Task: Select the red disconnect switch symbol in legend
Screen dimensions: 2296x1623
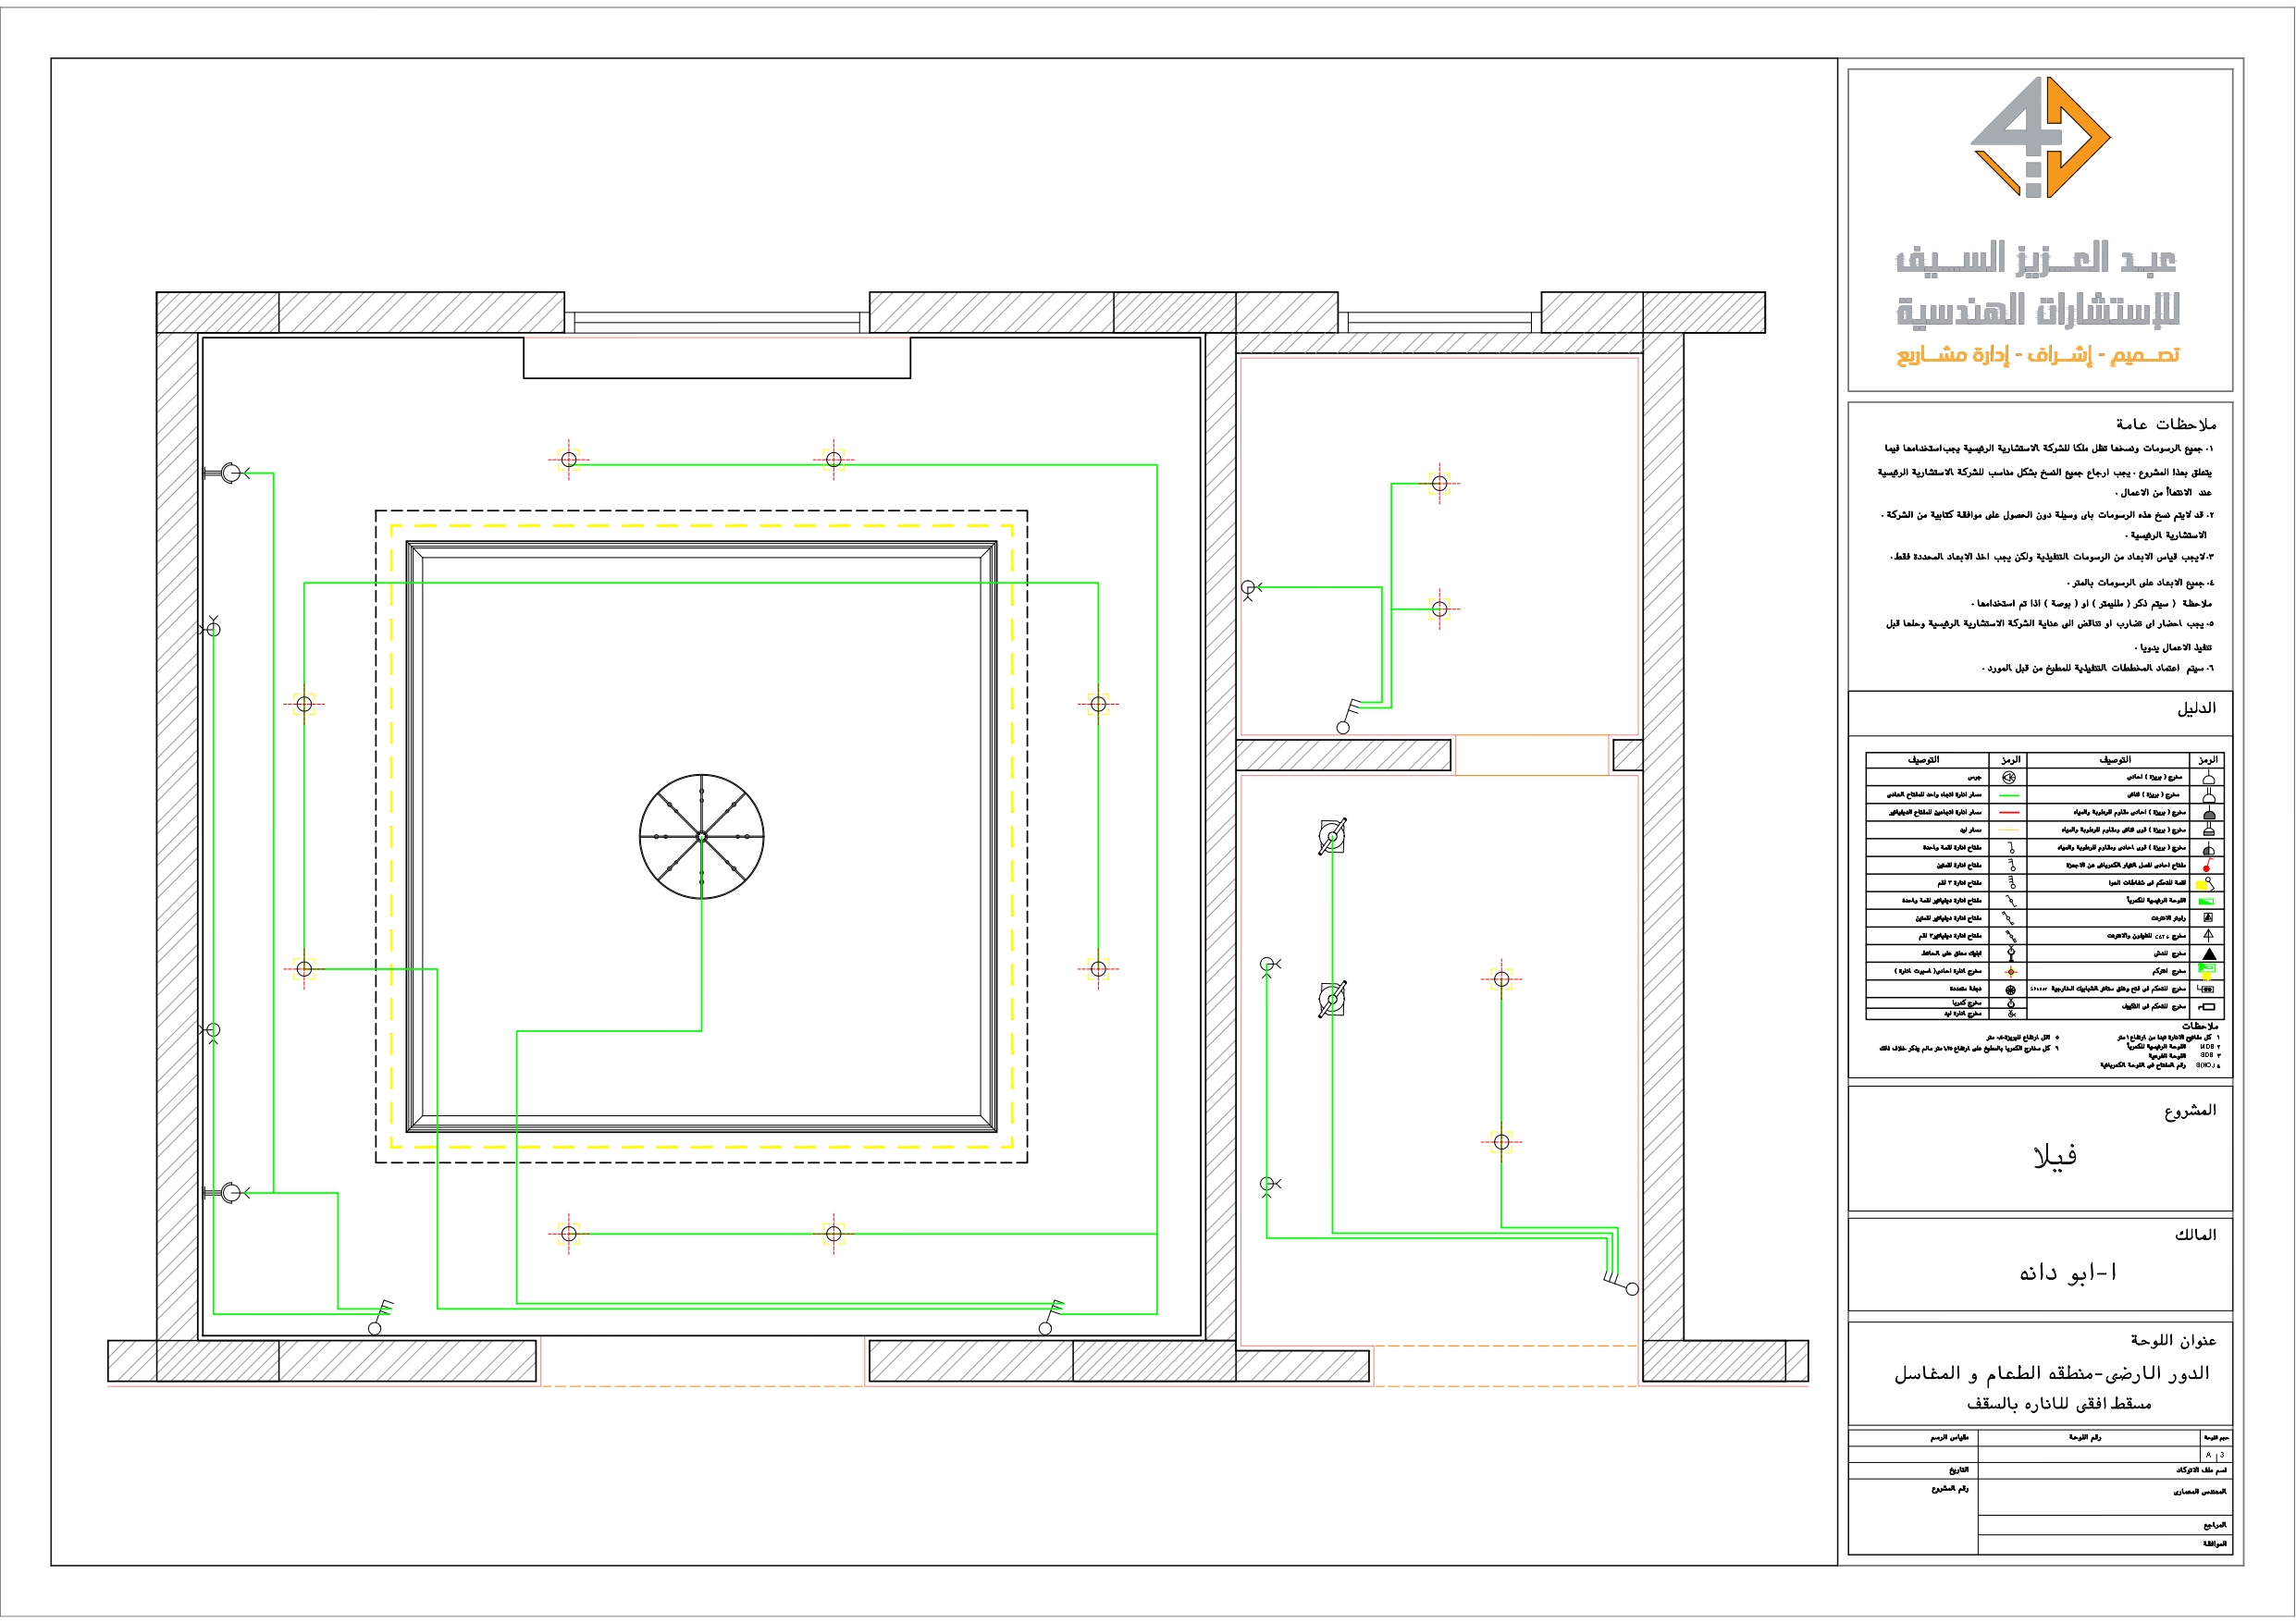Action: click(x=2208, y=866)
